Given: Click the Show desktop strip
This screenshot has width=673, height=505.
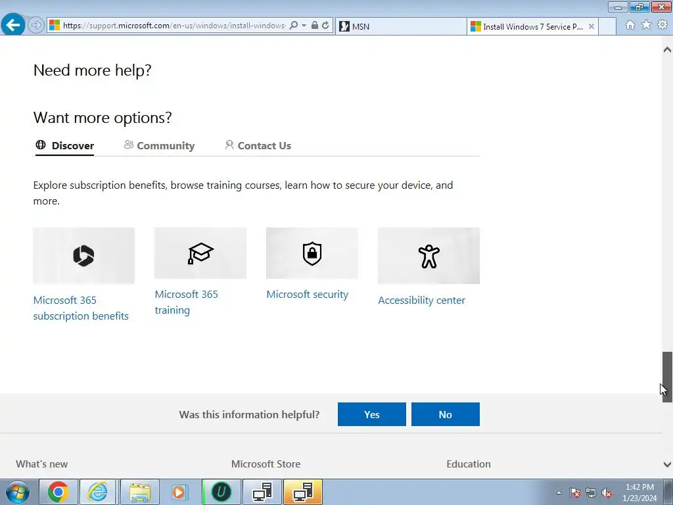Looking at the screenshot, I should (668, 492).
